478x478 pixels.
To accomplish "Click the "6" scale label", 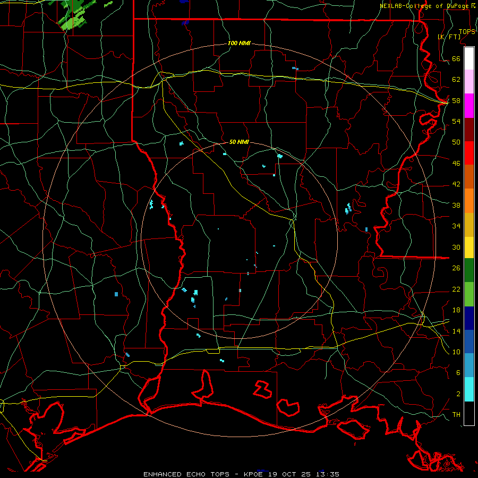I will (x=458, y=373).
